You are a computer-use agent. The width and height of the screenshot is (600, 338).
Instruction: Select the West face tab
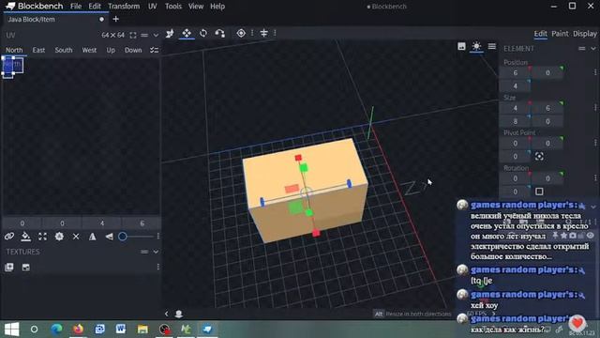click(89, 50)
